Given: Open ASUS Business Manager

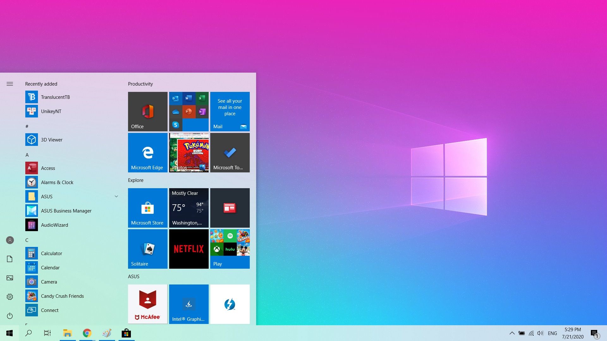Looking at the screenshot, I should (73, 211).
